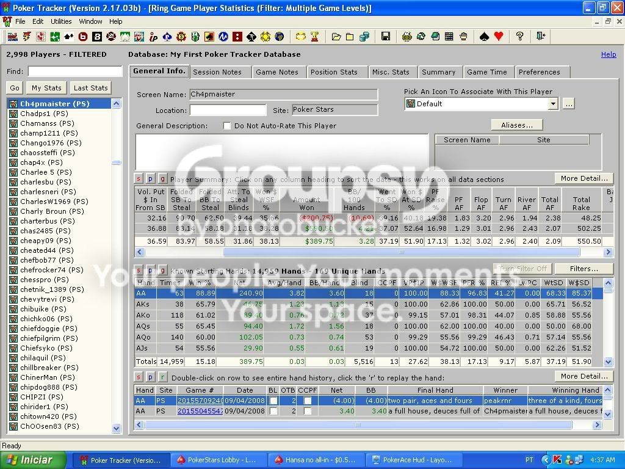
Task: Click the Last Stats button
Action: click(90, 88)
